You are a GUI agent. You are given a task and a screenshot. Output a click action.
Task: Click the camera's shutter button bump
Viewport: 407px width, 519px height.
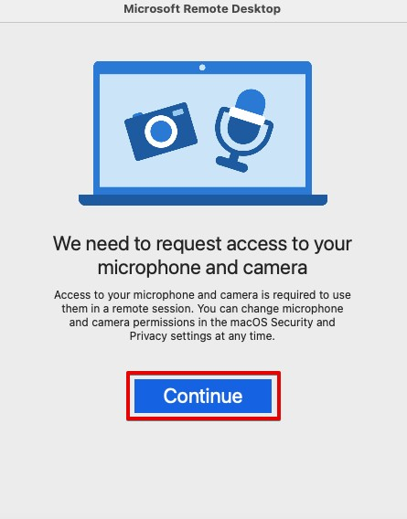point(137,115)
